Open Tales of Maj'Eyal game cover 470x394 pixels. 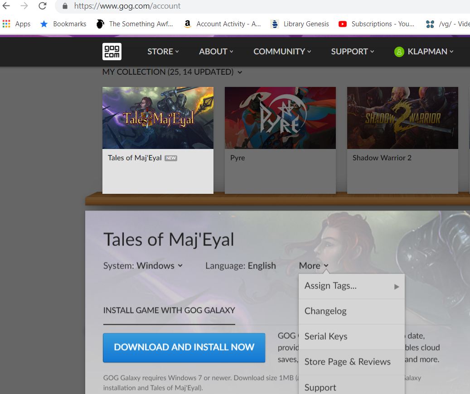[x=158, y=118]
